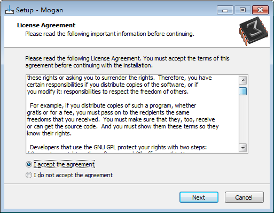Image resolution: width=274 pixels, height=213 pixels.
Task: Cancel the Mogan installation
Action: point(244,197)
